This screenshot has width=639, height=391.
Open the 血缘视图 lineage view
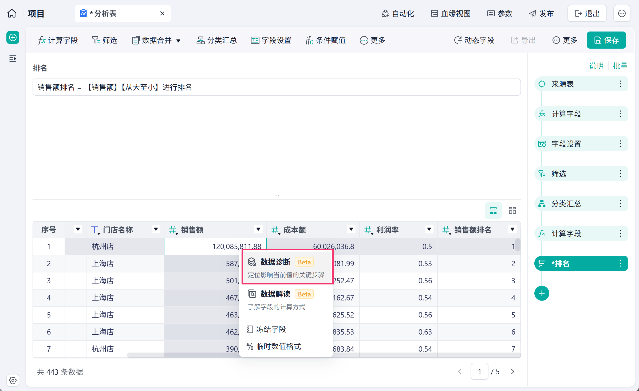[x=451, y=13]
